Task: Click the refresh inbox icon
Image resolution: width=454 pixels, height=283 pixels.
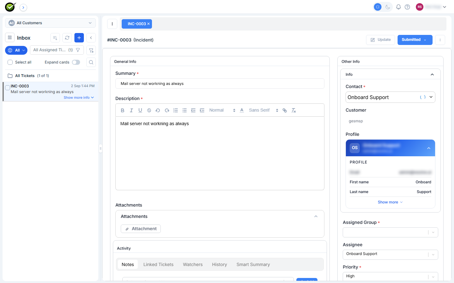Action: click(67, 38)
